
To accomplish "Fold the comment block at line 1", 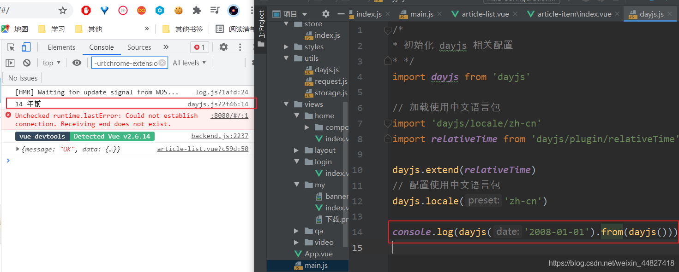I will pos(388,30).
